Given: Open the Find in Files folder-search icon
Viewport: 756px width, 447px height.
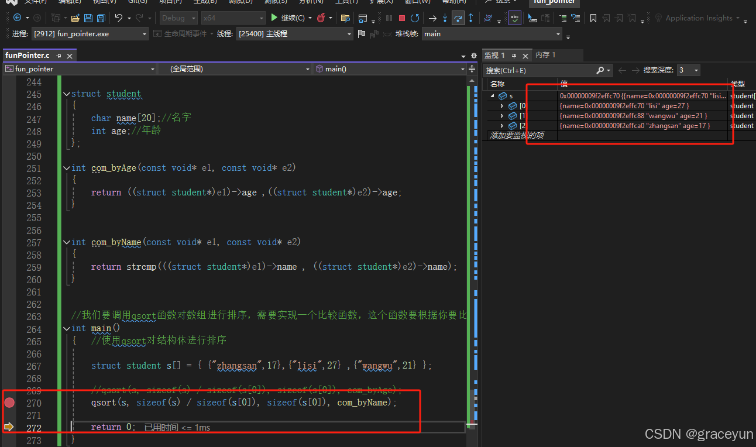Looking at the screenshot, I should 345,18.
